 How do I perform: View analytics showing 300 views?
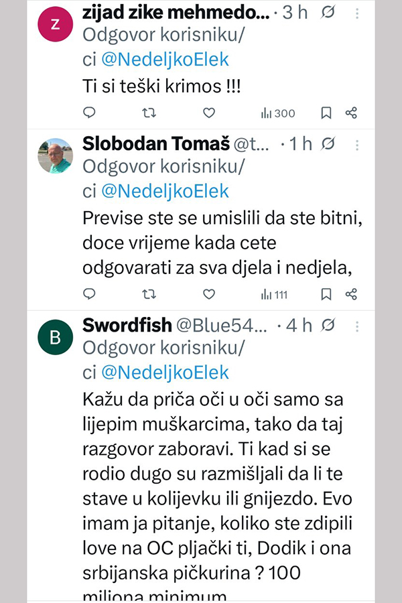coord(277,113)
